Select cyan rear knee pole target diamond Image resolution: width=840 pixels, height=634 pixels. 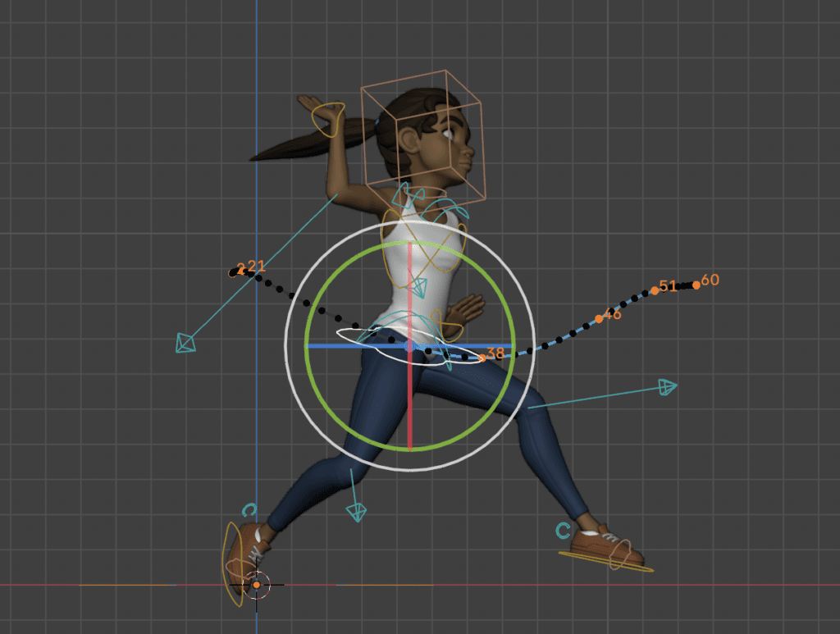click(356, 512)
